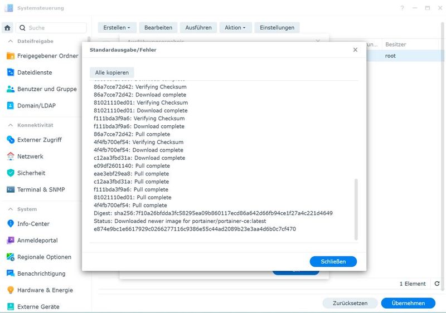Click line 4f4fb700ef54: Download complete

138,150
